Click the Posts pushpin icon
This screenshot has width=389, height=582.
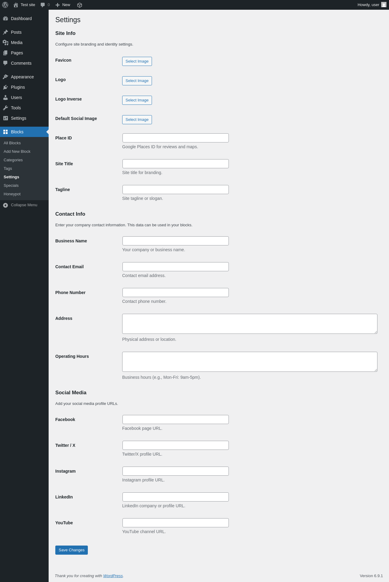[5, 32]
